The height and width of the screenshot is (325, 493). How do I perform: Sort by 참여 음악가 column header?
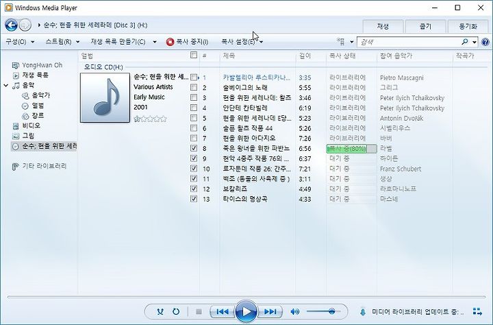(x=414, y=56)
